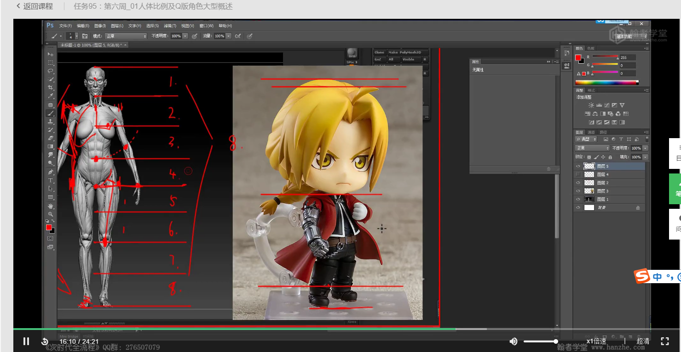Add a Vibrance adjustment (triangle icon)
Viewport: 681px width, 352px height.
pyautogui.click(x=622, y=105)
